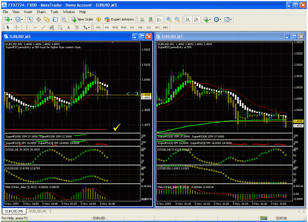
Task: Click the yellow price line in M5 chart
Action: pos(72,95)
